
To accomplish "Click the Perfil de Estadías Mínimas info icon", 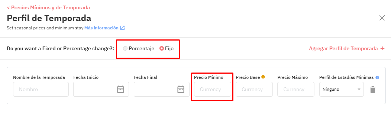I will point(377,78).
